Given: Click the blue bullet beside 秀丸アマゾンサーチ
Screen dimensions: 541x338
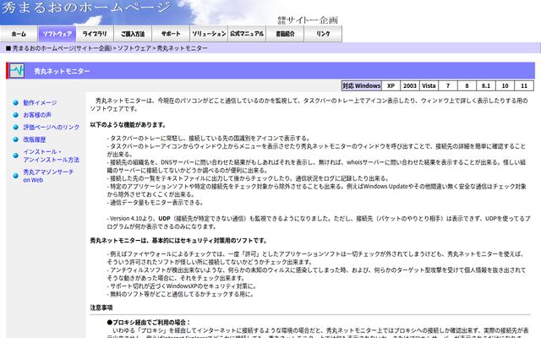Looking at the screenshot, I should [x=15, y=176].
